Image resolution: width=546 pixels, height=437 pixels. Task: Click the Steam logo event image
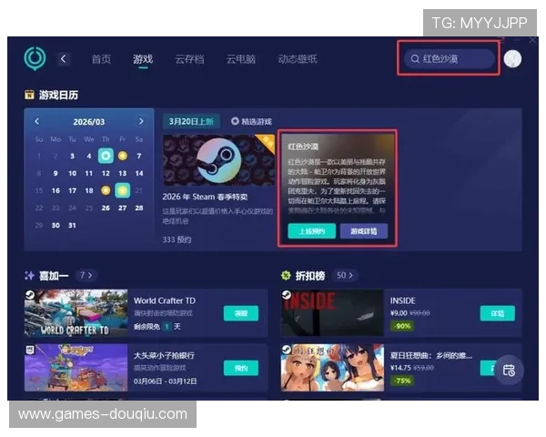[x=218, y=160]
